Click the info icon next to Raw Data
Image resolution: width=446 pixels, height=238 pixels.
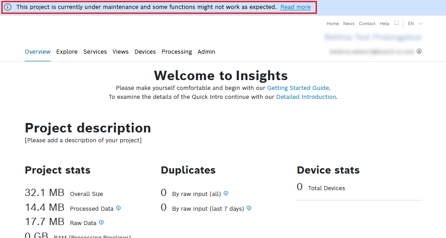(x=101, y=222)
